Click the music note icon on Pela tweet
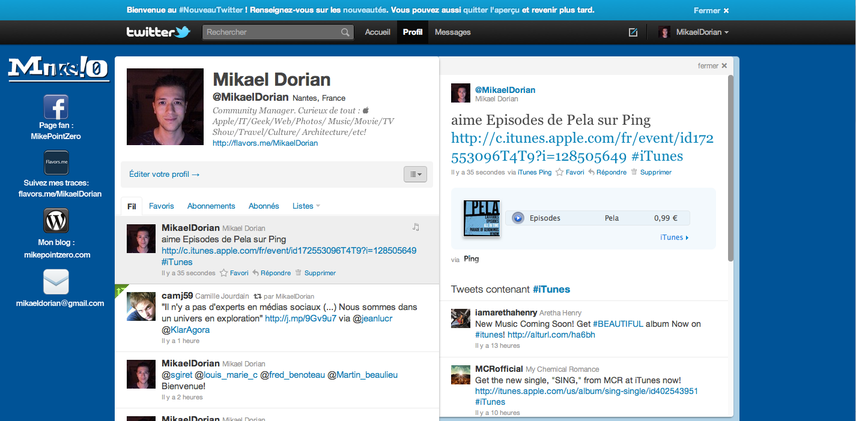This screenshot has width=856, height=421. 416,227
